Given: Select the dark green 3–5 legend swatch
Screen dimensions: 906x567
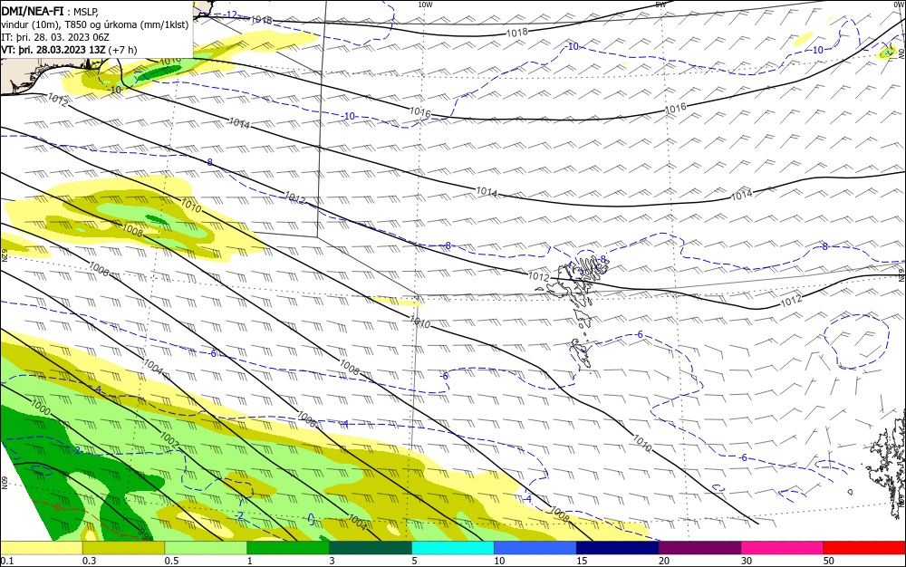Looking at the screenshot, I should coord(371,548).
